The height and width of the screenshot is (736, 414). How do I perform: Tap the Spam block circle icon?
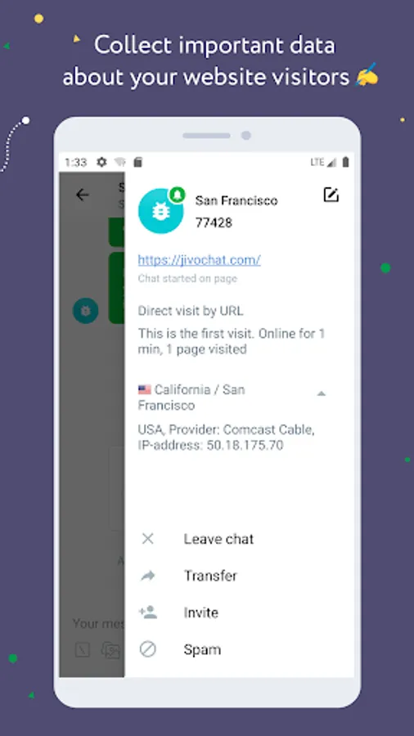148,649
